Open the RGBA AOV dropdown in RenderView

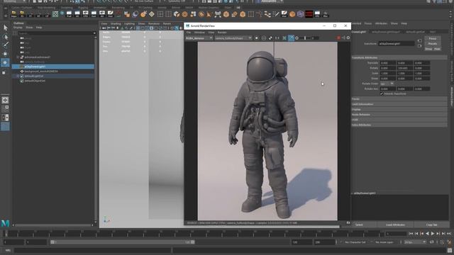tap(199, 38)
